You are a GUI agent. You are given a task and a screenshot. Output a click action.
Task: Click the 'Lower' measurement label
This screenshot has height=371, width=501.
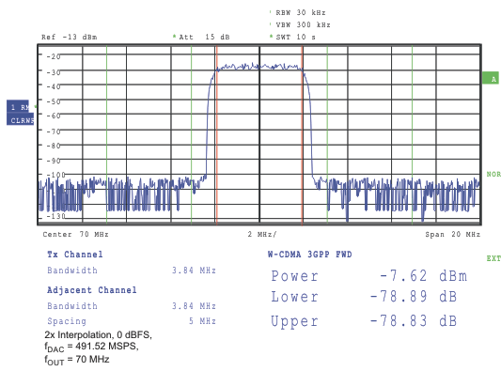pyautogui.click(x=294, y=297)
